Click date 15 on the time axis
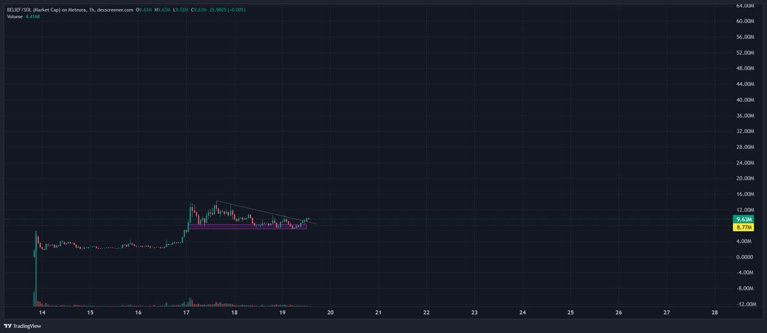 [x=90, y=313]
